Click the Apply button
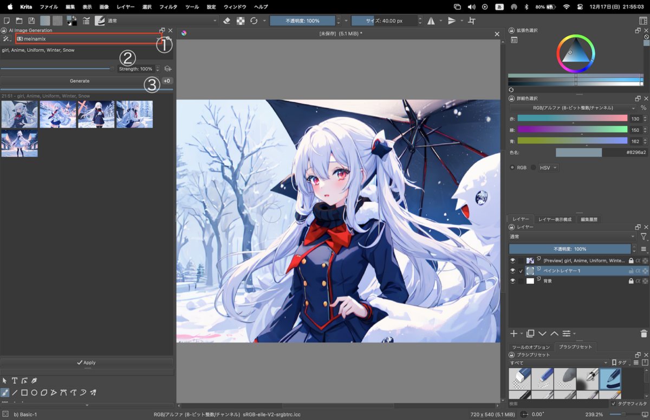Screen dimensions: 650x420 tap(87, 363)
